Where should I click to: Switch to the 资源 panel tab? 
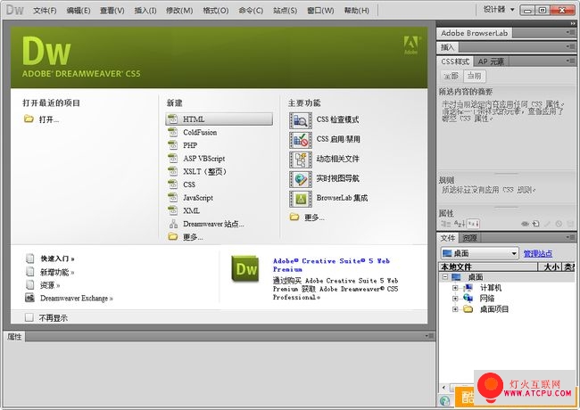pos(469,238)
